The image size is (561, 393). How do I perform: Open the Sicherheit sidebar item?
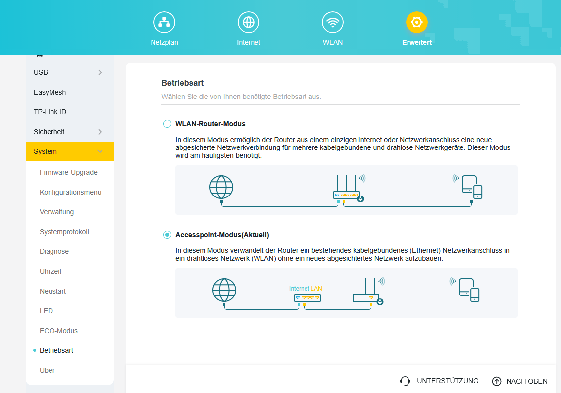tap(70, 132)
